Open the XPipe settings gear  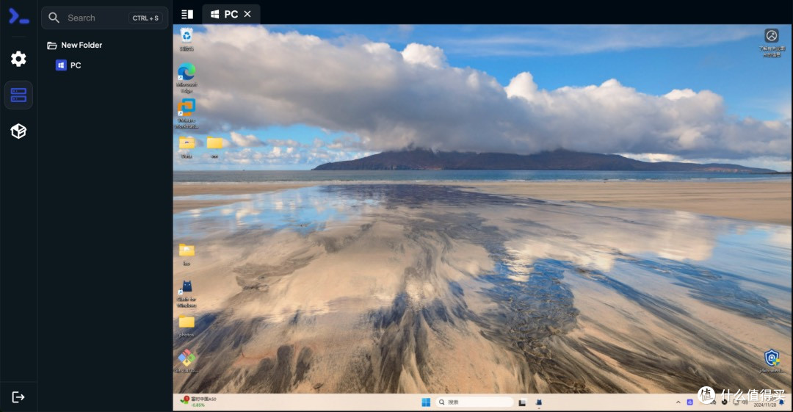pos(18,59)
